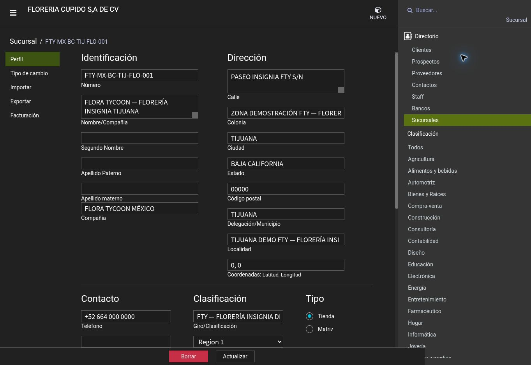Select the Tienda radio button
The height and width of the screenshot is (365, 531).
(x=309, y=316)
